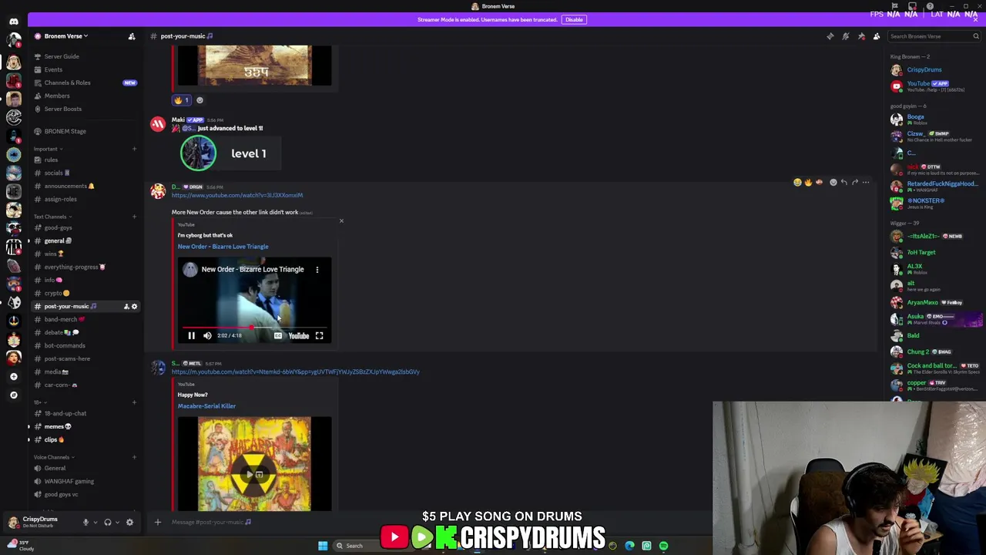Viewport: 986px width, 555px height.
Task: Open the weather widget showing 35°F Cloudy
Action: point(22,546)
